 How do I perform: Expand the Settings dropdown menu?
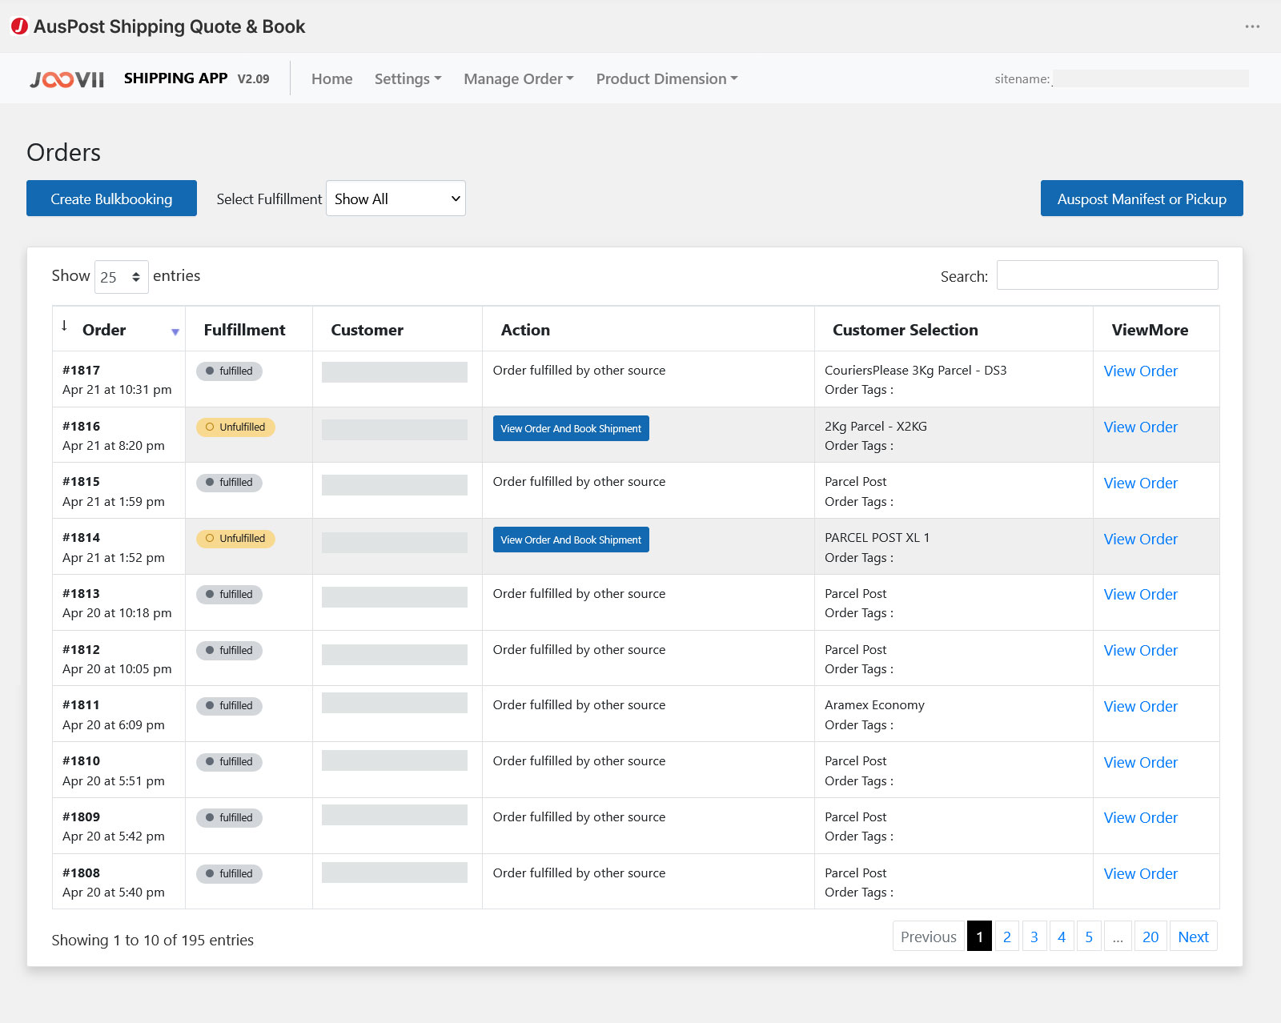(408, 79)
